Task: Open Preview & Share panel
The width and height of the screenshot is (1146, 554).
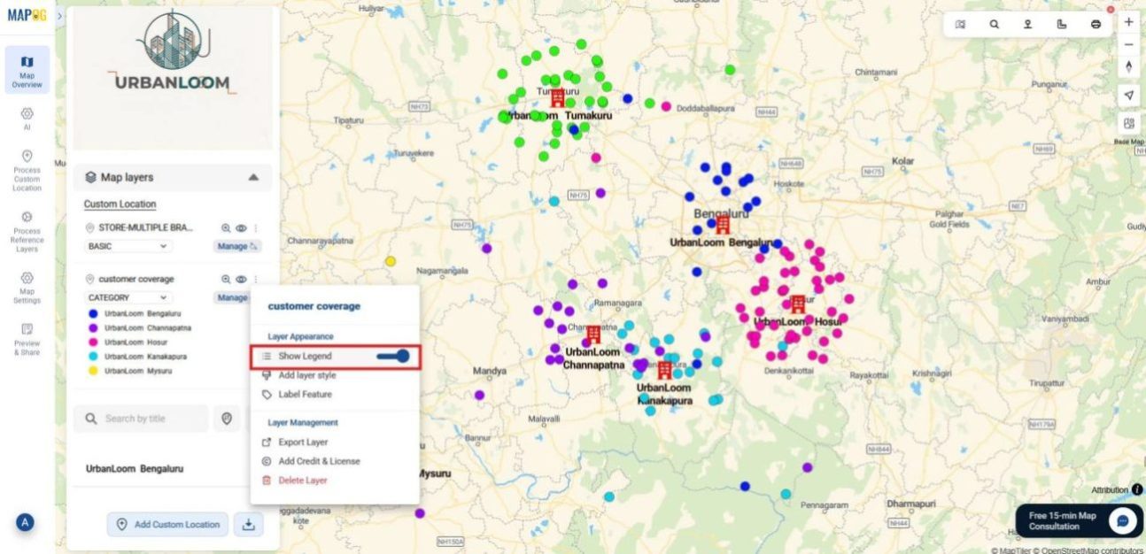Action: click(27, 336)
